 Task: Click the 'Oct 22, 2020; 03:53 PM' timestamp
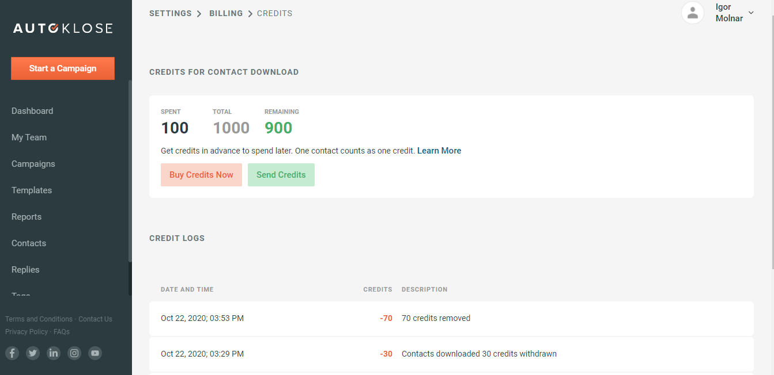202,318
